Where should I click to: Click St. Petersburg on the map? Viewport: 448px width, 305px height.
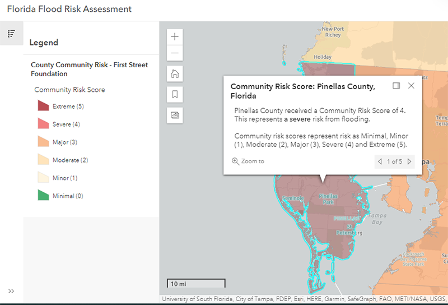point(348,229)
